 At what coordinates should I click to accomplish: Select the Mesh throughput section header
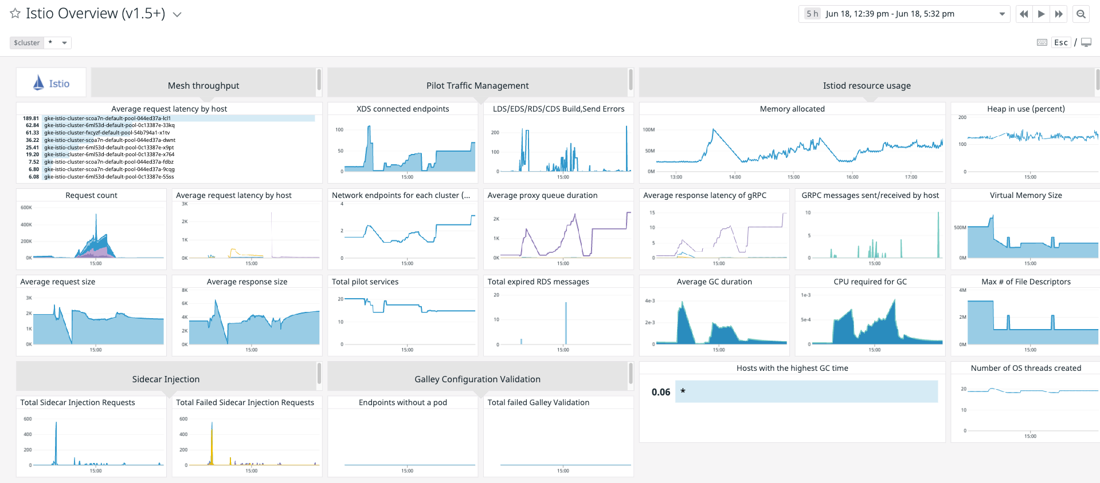click(x=203, y=85)
